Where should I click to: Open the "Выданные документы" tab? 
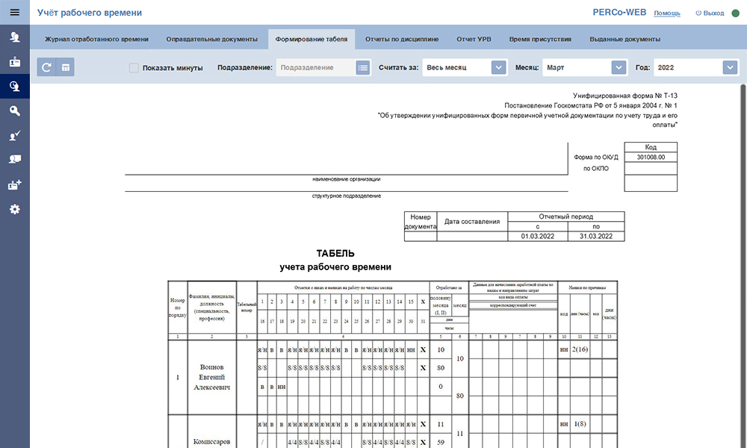pyautogui.click(x=625, y=39)
